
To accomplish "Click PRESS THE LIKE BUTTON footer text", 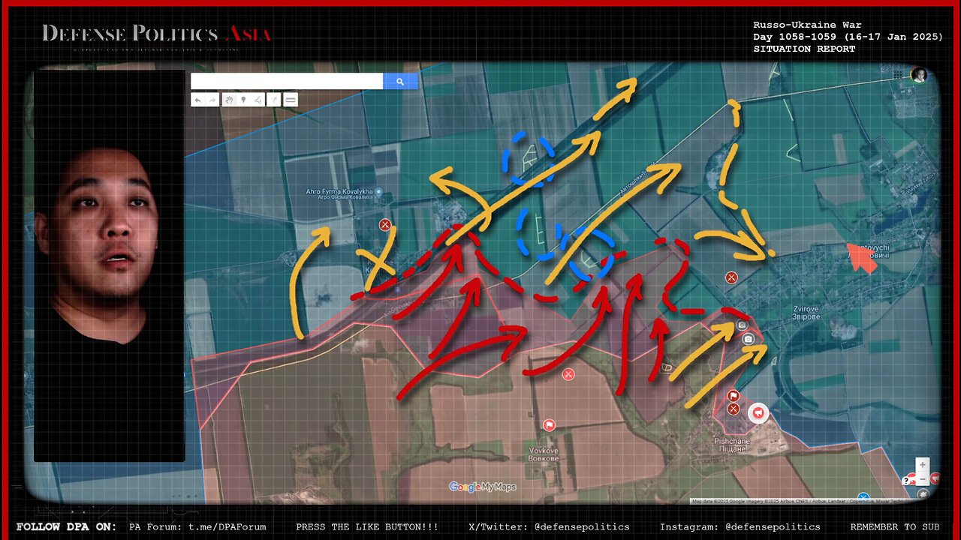I will coord(367,526).
